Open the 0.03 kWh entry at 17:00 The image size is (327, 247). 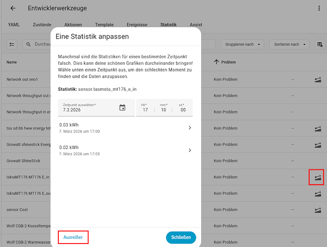[125, 128]
